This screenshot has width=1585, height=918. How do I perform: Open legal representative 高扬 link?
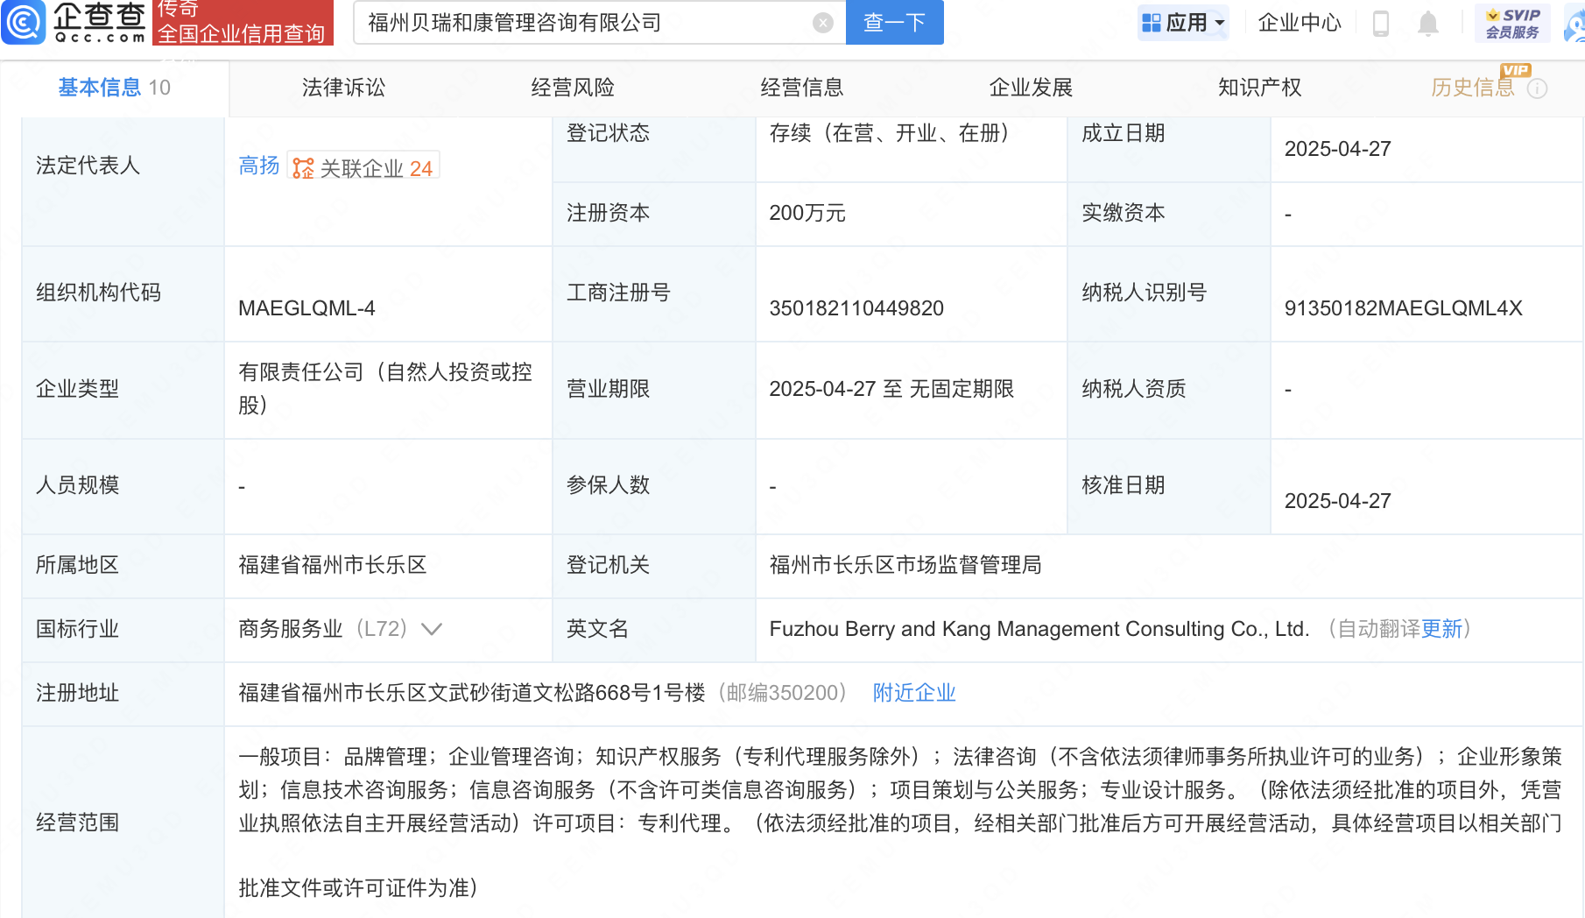[259, 166]
